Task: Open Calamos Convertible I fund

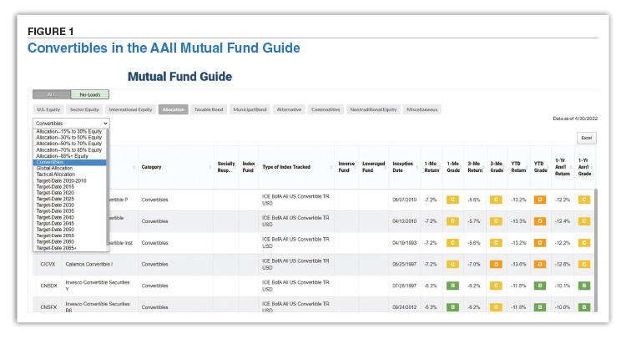Action: [x=89, y=265]
